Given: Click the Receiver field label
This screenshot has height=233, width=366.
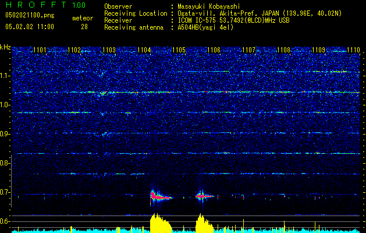Looking at the screenshot, I should tap(118, 20).
